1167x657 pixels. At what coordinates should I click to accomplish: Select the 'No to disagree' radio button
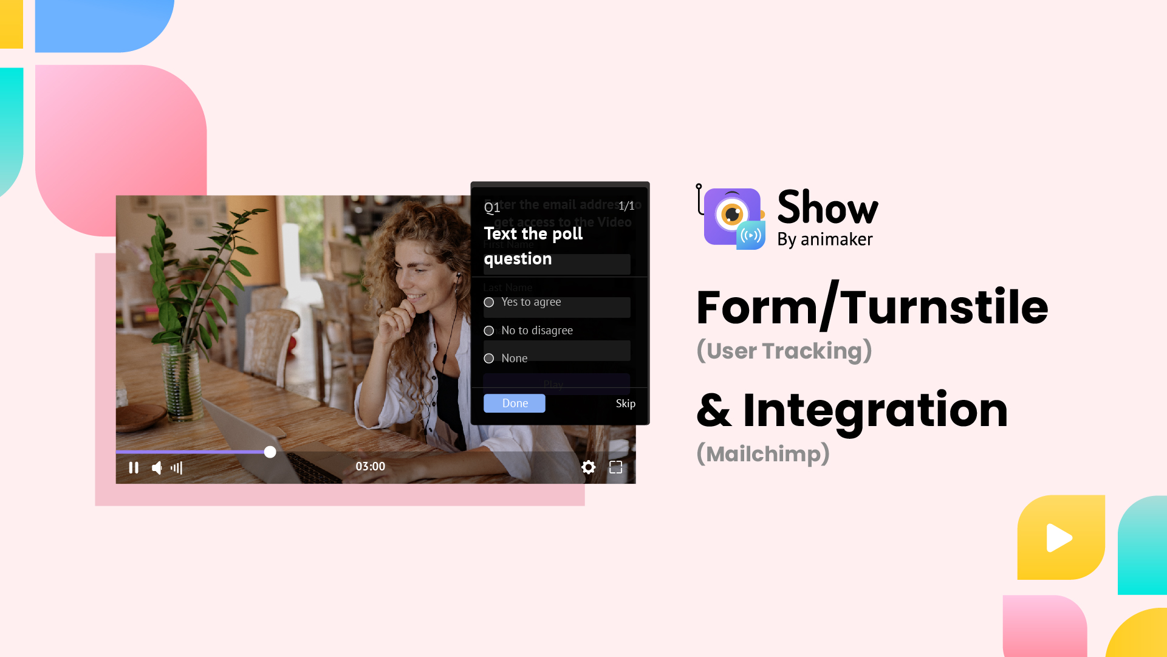pyautogui.click(x=489, y=331)
